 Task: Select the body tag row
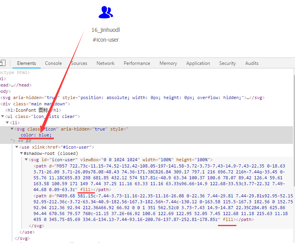(146, 91)
